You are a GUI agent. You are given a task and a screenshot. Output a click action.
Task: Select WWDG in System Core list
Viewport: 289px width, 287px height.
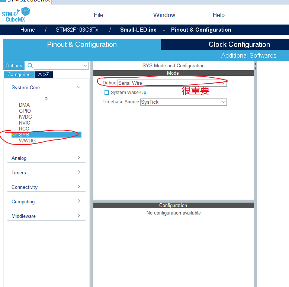pyautogui.click(x=27, y=141)
